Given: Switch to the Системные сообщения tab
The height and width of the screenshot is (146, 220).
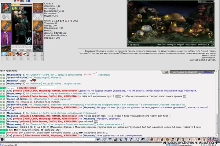Looking at the screenshot, I should tap(185, 72).
